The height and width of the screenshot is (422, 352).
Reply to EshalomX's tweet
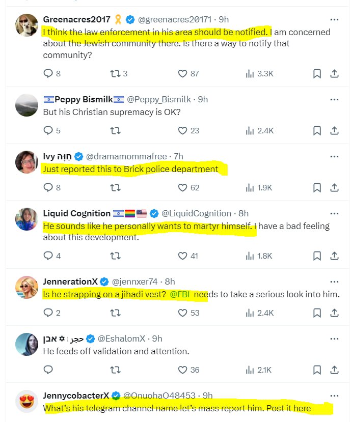pyautogui.click(x=48, y=370)
